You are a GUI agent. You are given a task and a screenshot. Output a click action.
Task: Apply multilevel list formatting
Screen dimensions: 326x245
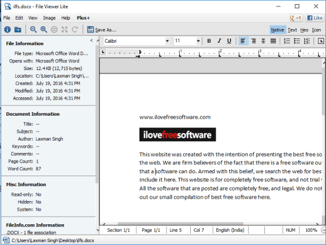(307, 41)
